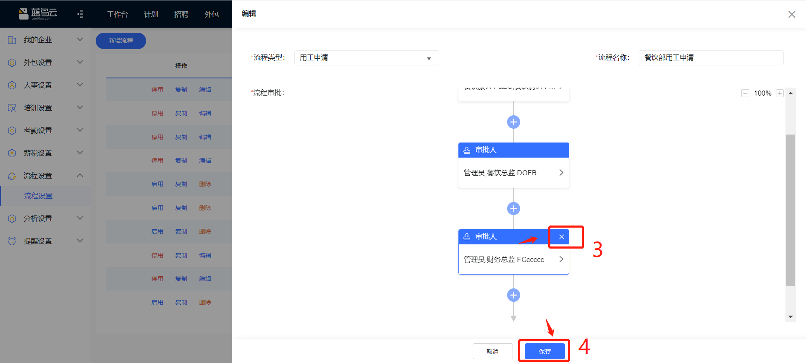Select the 流程设置 submenu item
This screenshot has width=806, height=363.
[x=45, y=196]
